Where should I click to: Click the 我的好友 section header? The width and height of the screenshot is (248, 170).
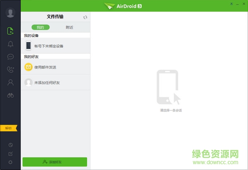click(x=55, y=57)
